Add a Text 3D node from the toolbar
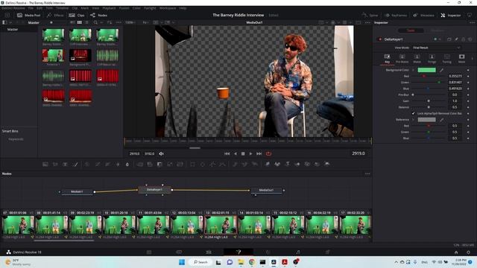 pos(287,164)
